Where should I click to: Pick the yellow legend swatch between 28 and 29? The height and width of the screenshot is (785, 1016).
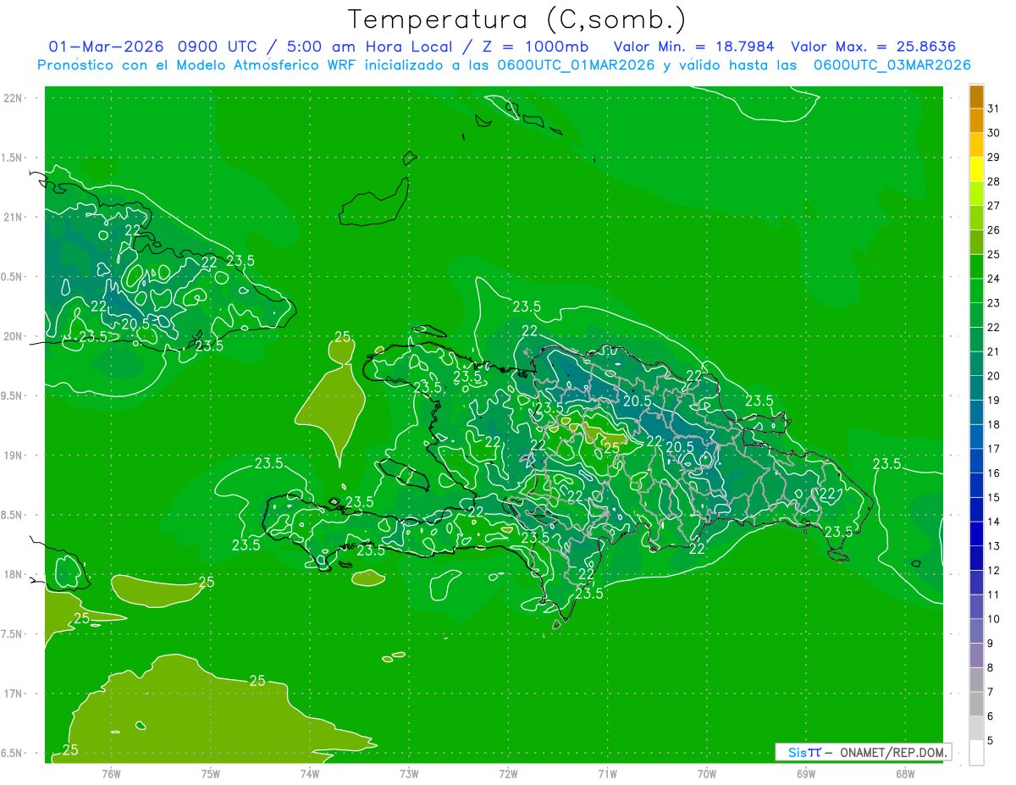tap(976, 169)
